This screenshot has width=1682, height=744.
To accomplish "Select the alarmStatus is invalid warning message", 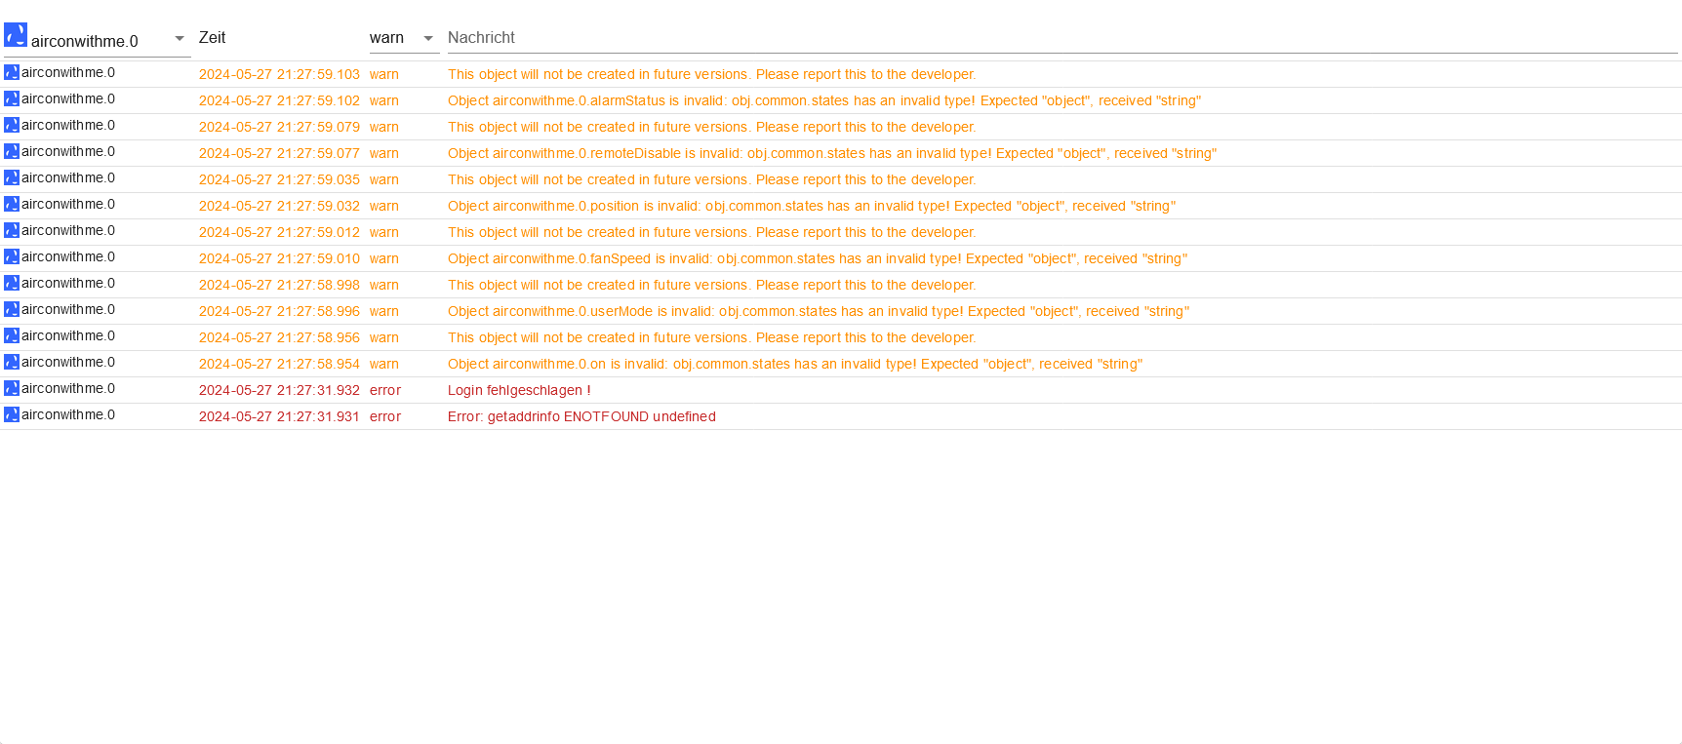I will coord(824,100).
